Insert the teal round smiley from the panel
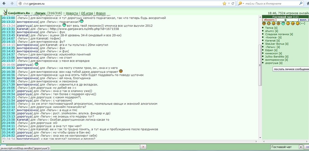 pos(283,24)
